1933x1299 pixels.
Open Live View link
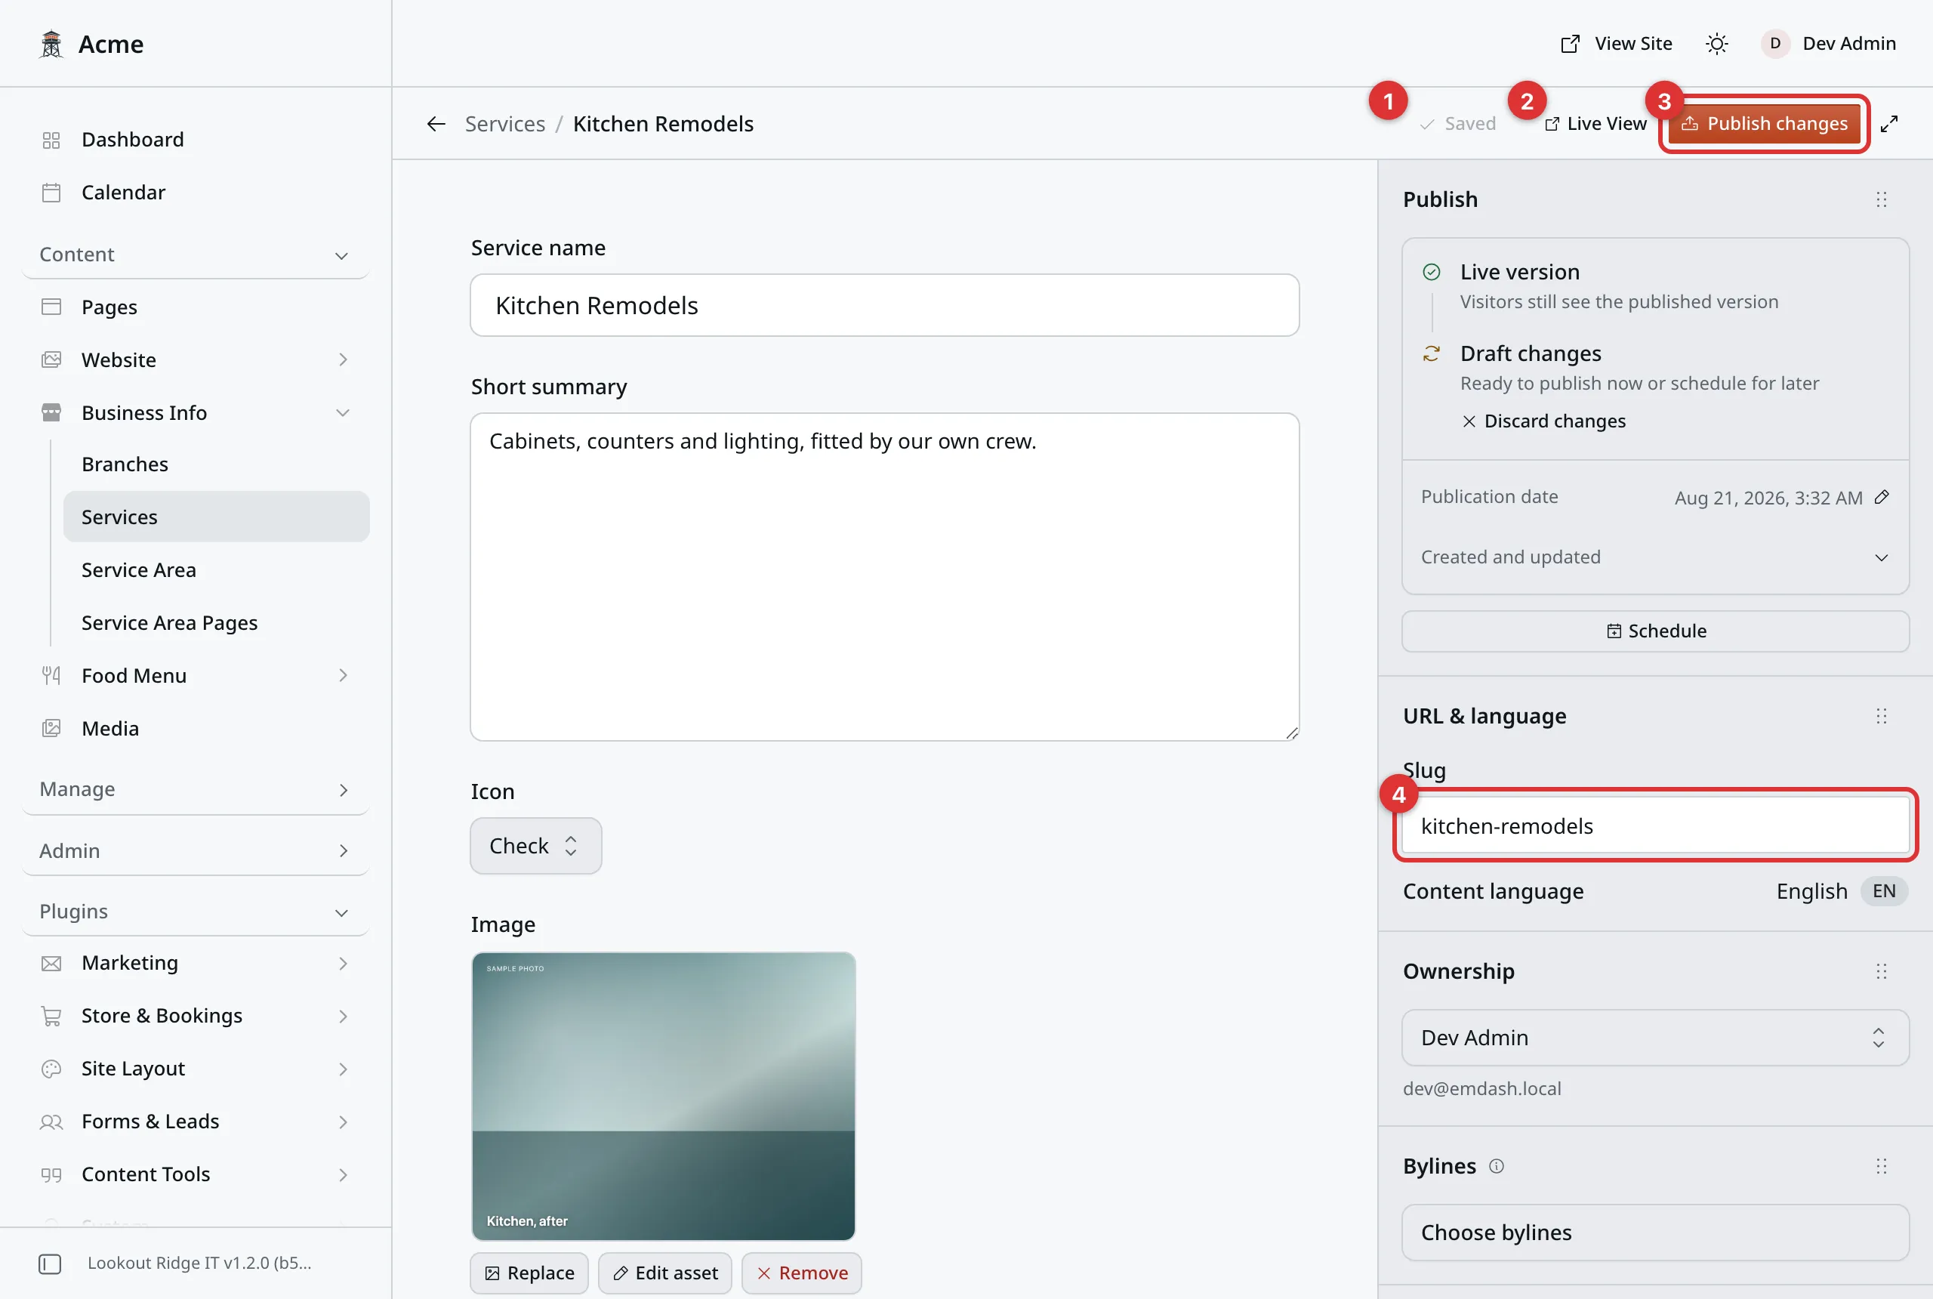(1596, 125)
